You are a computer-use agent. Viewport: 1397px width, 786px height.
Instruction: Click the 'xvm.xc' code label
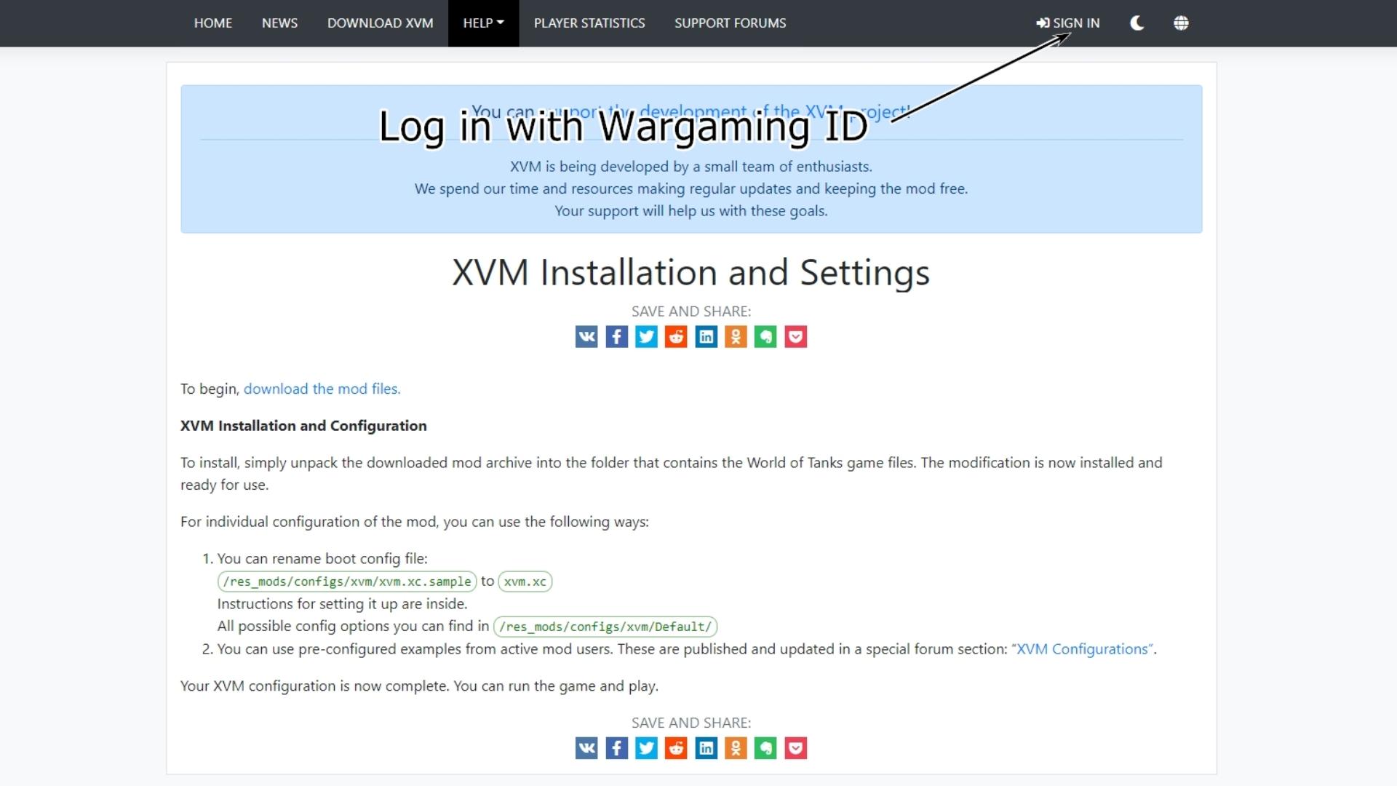pos(525,581)
